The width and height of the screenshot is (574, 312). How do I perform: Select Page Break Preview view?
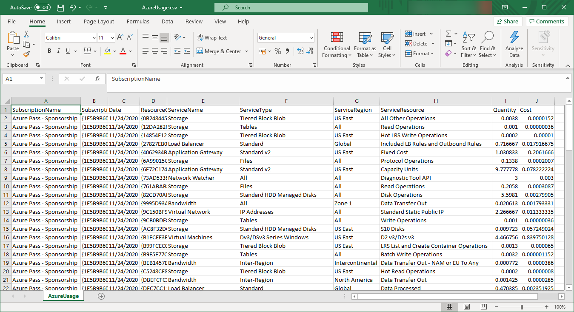pyautogui.click(x=484, y=307)
